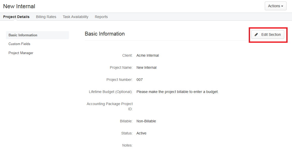Click the billable budget hint message
The height and width of the screenshot is (153, 292).
pyautogui.click(x=177, y=92)
